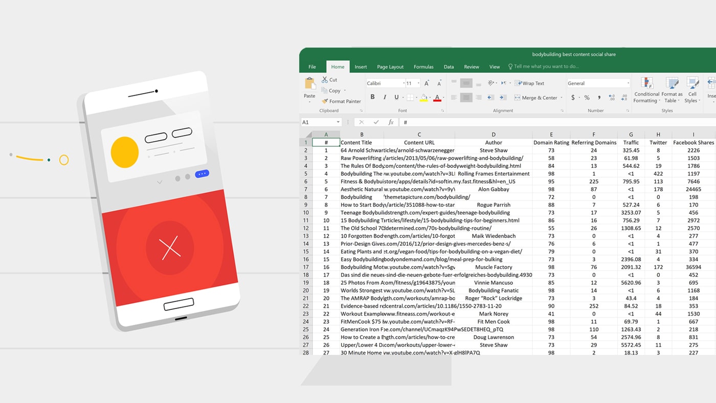Click the formula bar cancel X
Image resolution: width=716 pixels, height=403 pixels.
pos(362,122)
